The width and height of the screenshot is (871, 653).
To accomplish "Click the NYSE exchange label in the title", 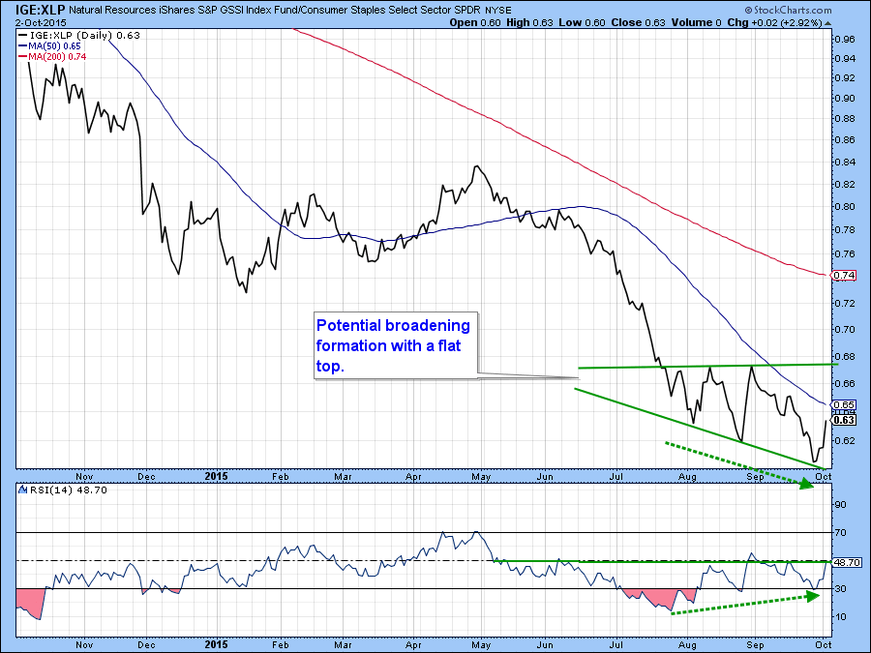I will coord(498,11).
